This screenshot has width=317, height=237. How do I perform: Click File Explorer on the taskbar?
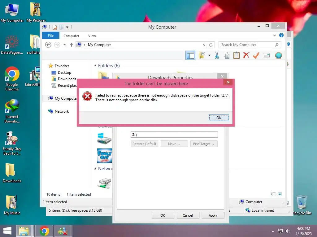(24, 231)
